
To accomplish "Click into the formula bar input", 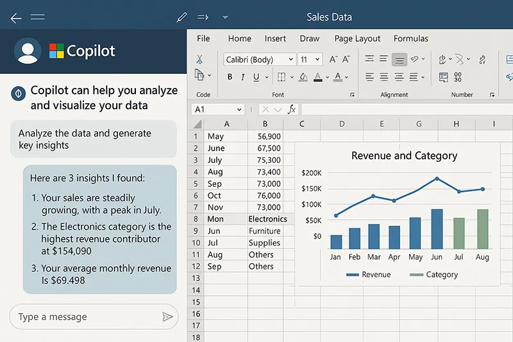I will [x=407, y=109].
